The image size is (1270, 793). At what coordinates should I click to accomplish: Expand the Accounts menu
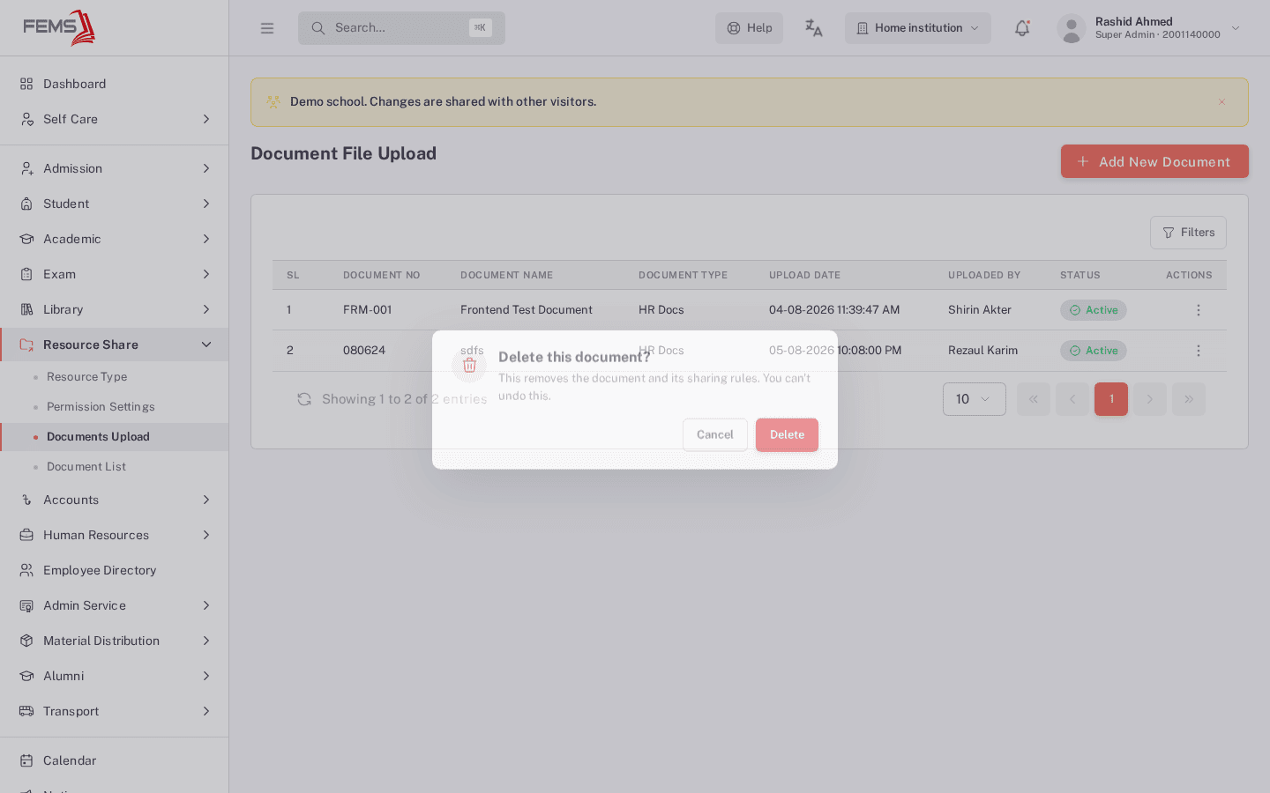click(x=115, y=500)
